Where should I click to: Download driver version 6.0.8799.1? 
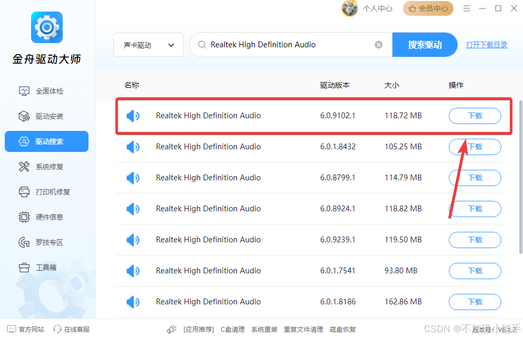coord(475,178)
